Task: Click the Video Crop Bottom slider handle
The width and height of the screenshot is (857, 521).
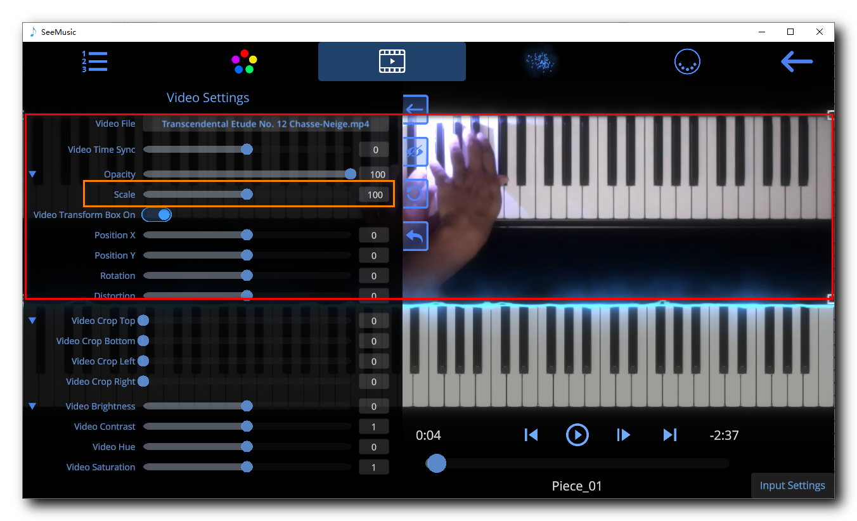Action: pyautogui.click(x=144, y=341)
